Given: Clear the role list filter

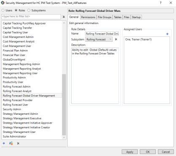Looking at the screenshot, I should [x=64, y=17].
